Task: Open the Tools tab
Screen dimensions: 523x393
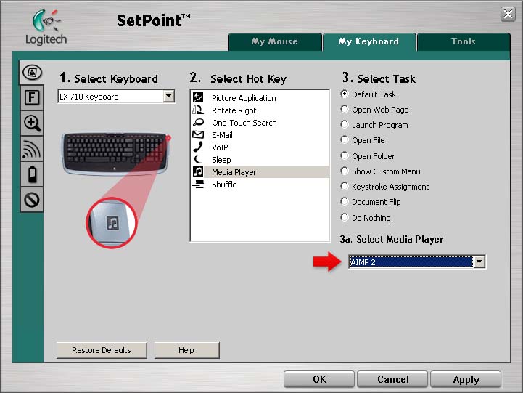Action: 463,41
